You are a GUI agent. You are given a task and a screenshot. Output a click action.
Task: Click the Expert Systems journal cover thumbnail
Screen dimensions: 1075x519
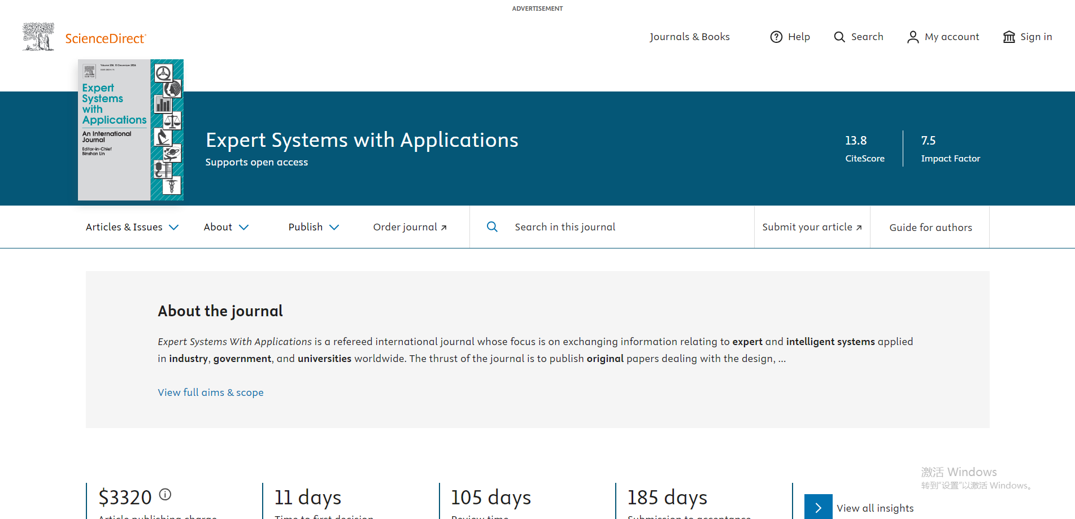[x=130, y=130]
